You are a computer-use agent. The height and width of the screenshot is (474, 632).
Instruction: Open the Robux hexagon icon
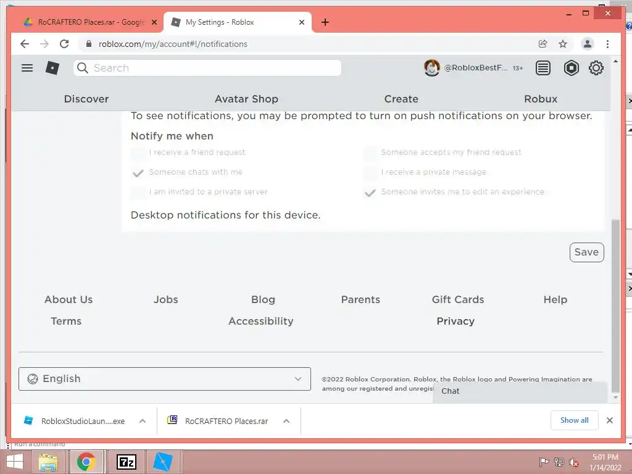(x=571, y=68)
